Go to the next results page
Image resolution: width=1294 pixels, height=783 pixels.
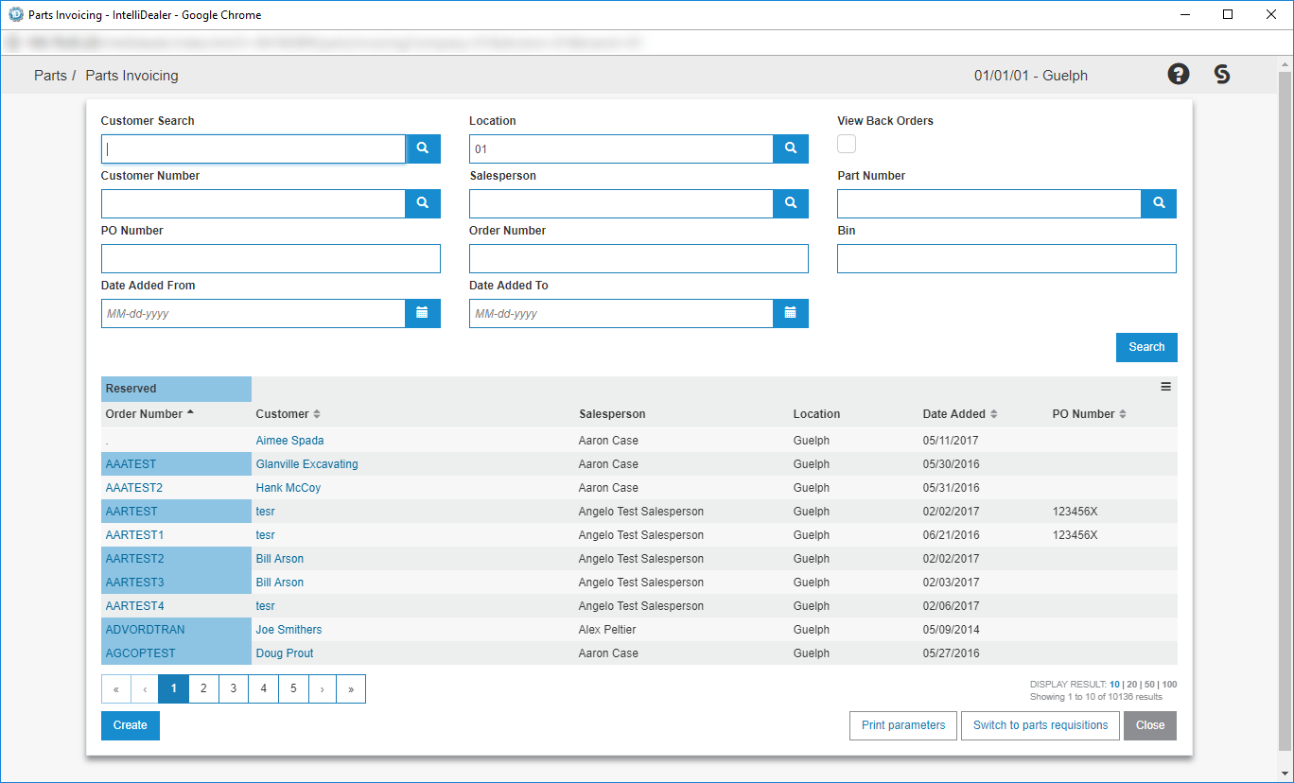pyautogui.click(x=323, y=688)
